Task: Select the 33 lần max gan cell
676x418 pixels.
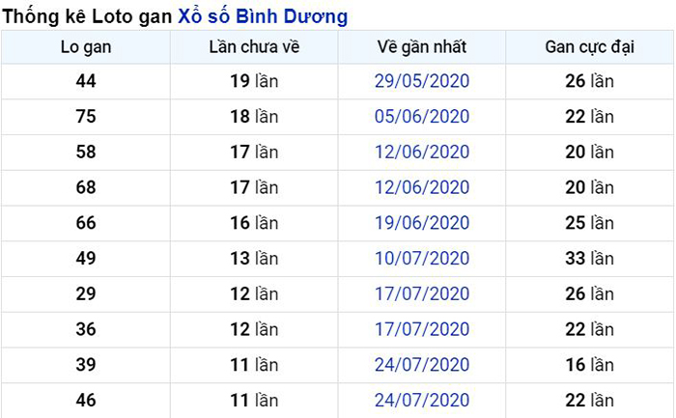Action: 589,258
